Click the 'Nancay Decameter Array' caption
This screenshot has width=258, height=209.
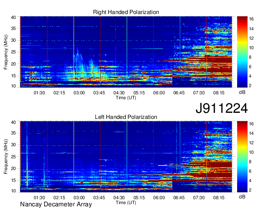tap(56, 204)
